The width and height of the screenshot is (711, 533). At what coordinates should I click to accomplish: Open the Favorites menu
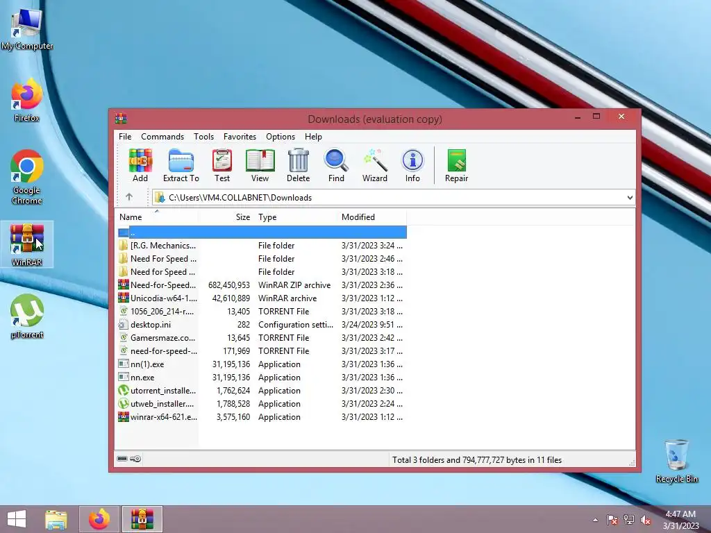240,137
